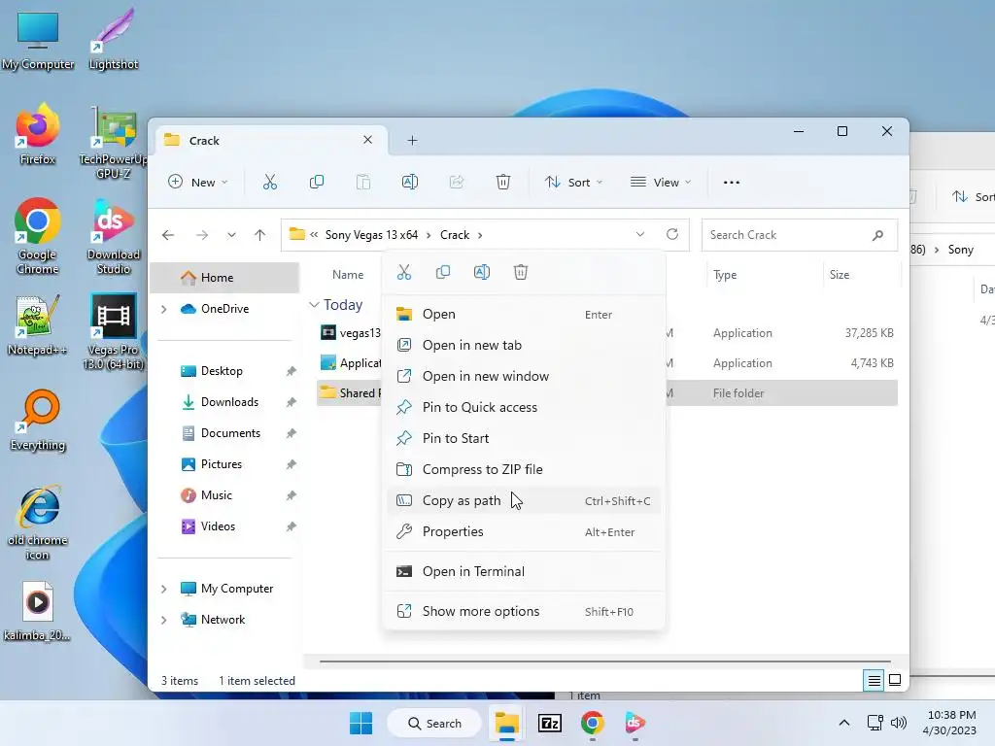Open recent locations chevron
Screen dimensions: 995x746
pyautogui.click(x=231, y=235)
